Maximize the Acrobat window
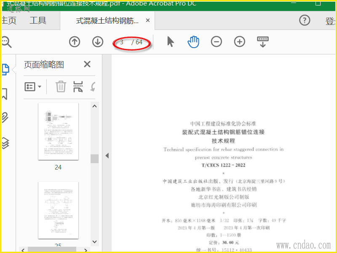 (318, 3)
